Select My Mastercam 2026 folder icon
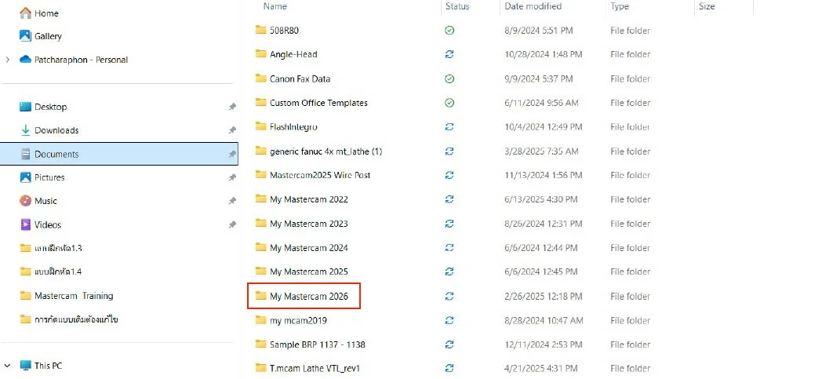 coord(260,296)
